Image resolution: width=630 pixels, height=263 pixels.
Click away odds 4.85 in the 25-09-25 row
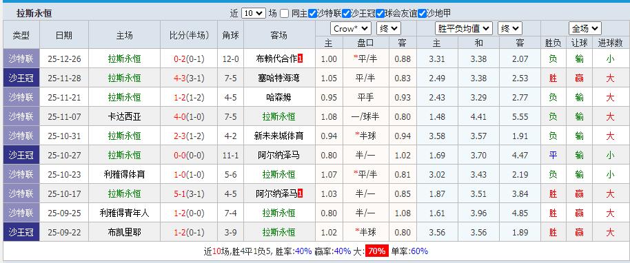coord(520,213)
